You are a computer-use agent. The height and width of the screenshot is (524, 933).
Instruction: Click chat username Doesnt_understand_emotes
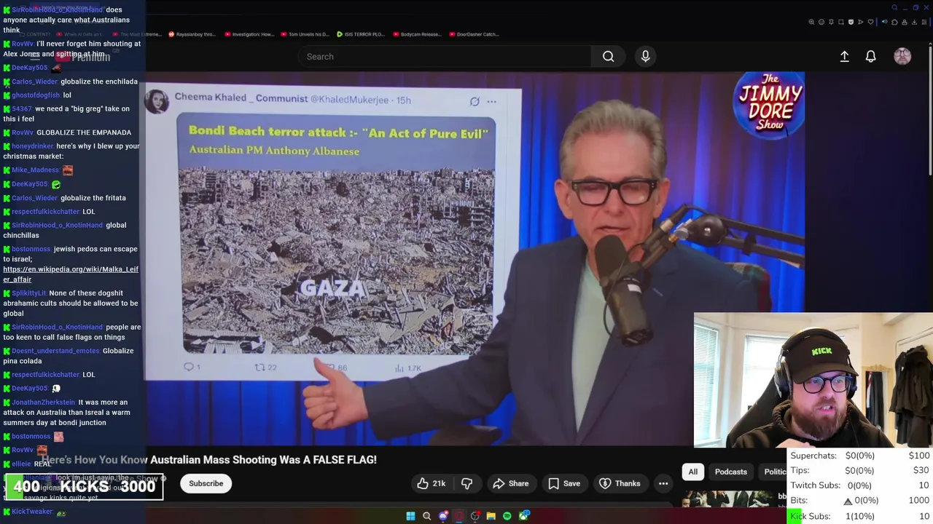(55, 351)
